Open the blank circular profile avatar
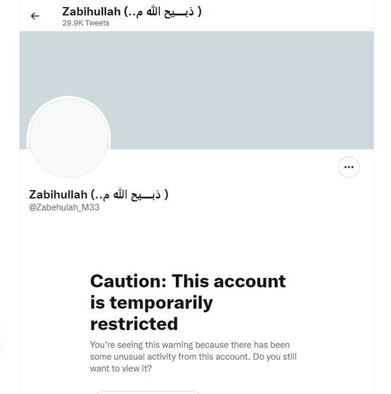391x394 pixels. [x=69, y=137]
